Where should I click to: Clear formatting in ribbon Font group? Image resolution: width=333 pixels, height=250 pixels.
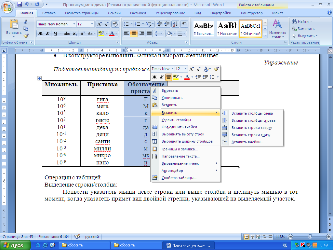[x=115, y=24]
